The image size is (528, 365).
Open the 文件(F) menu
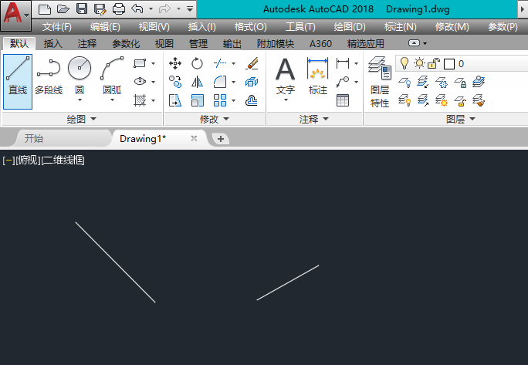point(57,26)
